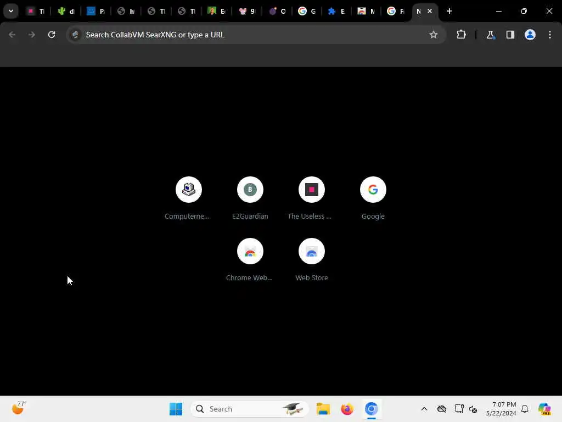562x422 pixels.
Task: Switch to the pink square Useless Web tab
Action: coord(36,11)
